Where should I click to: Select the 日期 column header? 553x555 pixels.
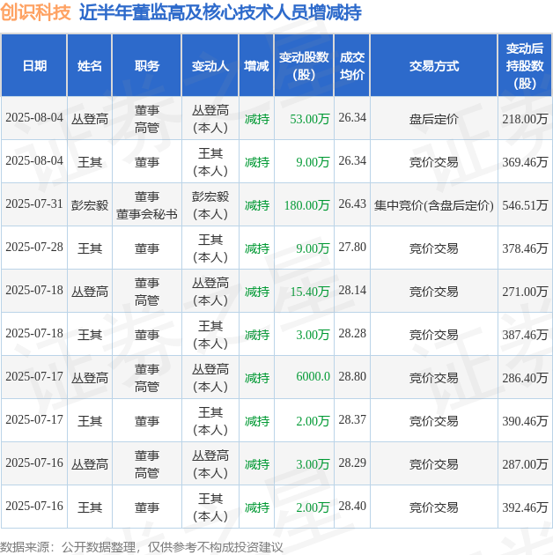point(34,65)
